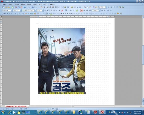Click the yellow tag icon in drawing toolbar
This screenshot has height=115, width=144.
[x=118, y=14]
